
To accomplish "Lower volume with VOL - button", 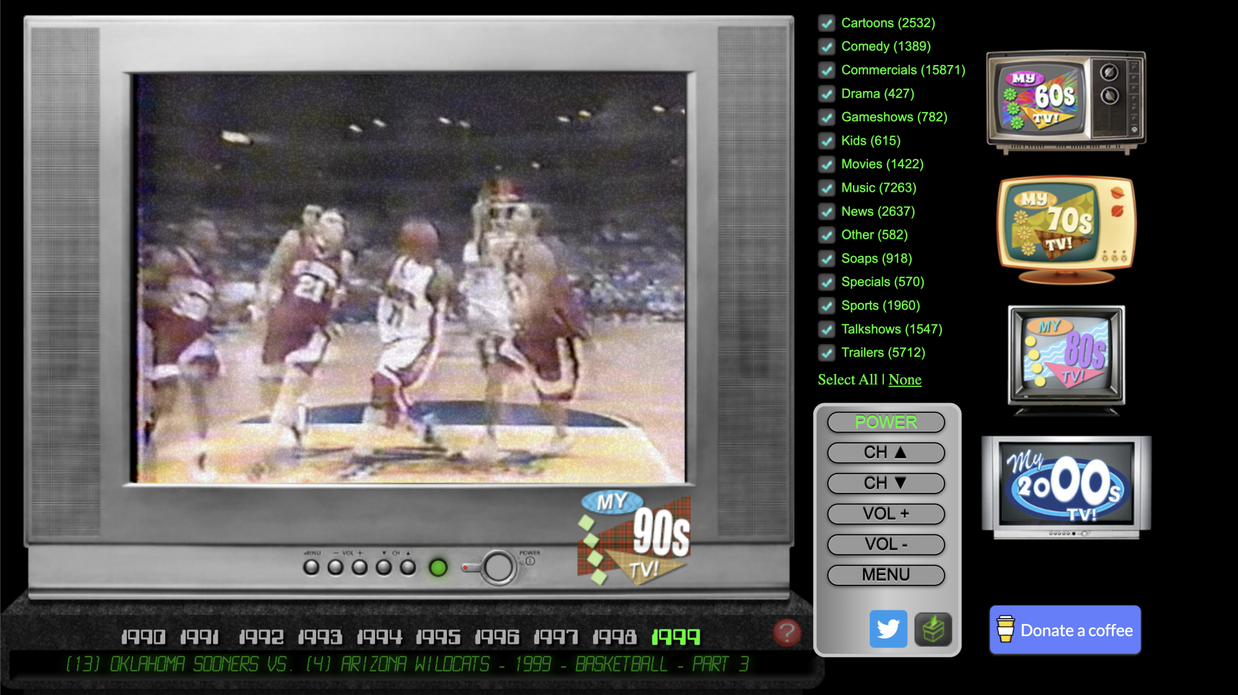I will [x=886, y=544].
